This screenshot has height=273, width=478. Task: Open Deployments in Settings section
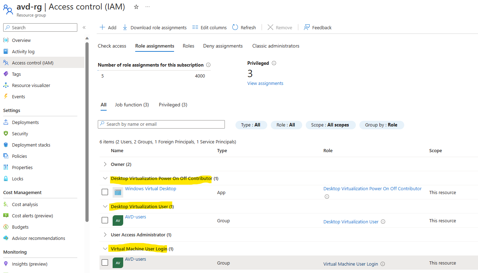point(25,122)
